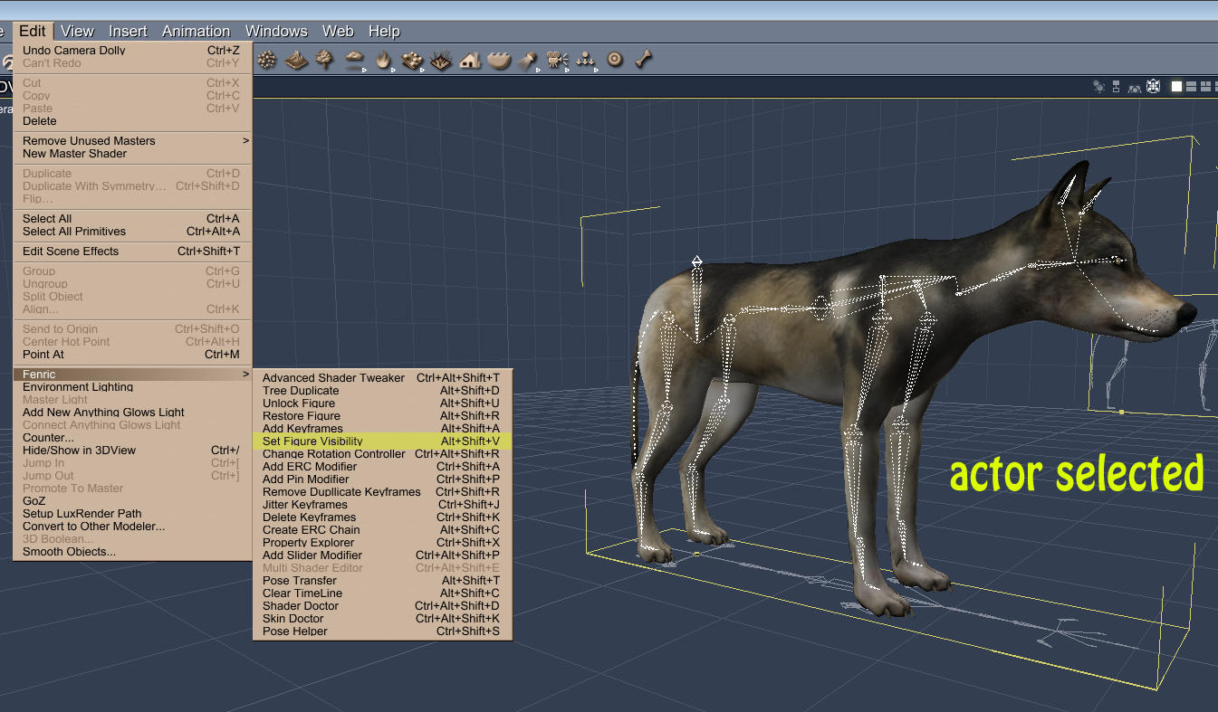Screen dimensions: 1218x712
Task: Click the force arrows toolbar icon
Action: coord(586,61)
